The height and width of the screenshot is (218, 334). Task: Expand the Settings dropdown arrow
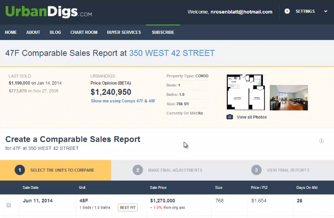[x=326, y=11]
